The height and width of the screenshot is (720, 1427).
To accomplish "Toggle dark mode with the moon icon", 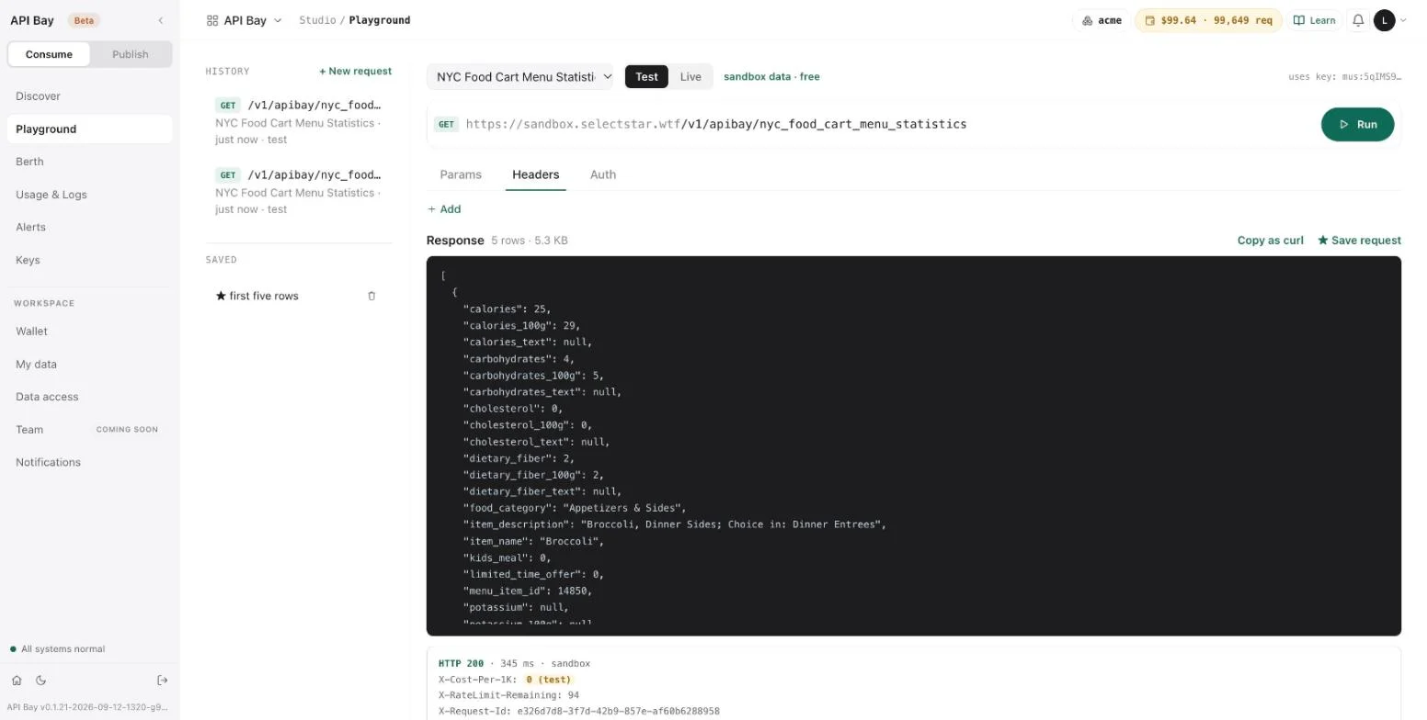I will 40,681.
